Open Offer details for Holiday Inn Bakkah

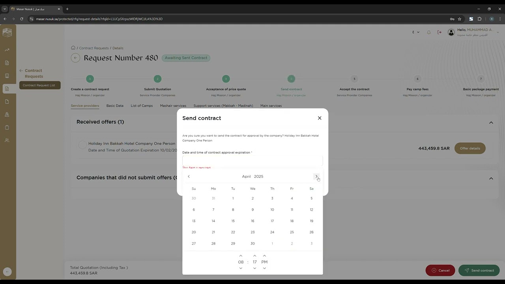point(470,148)
